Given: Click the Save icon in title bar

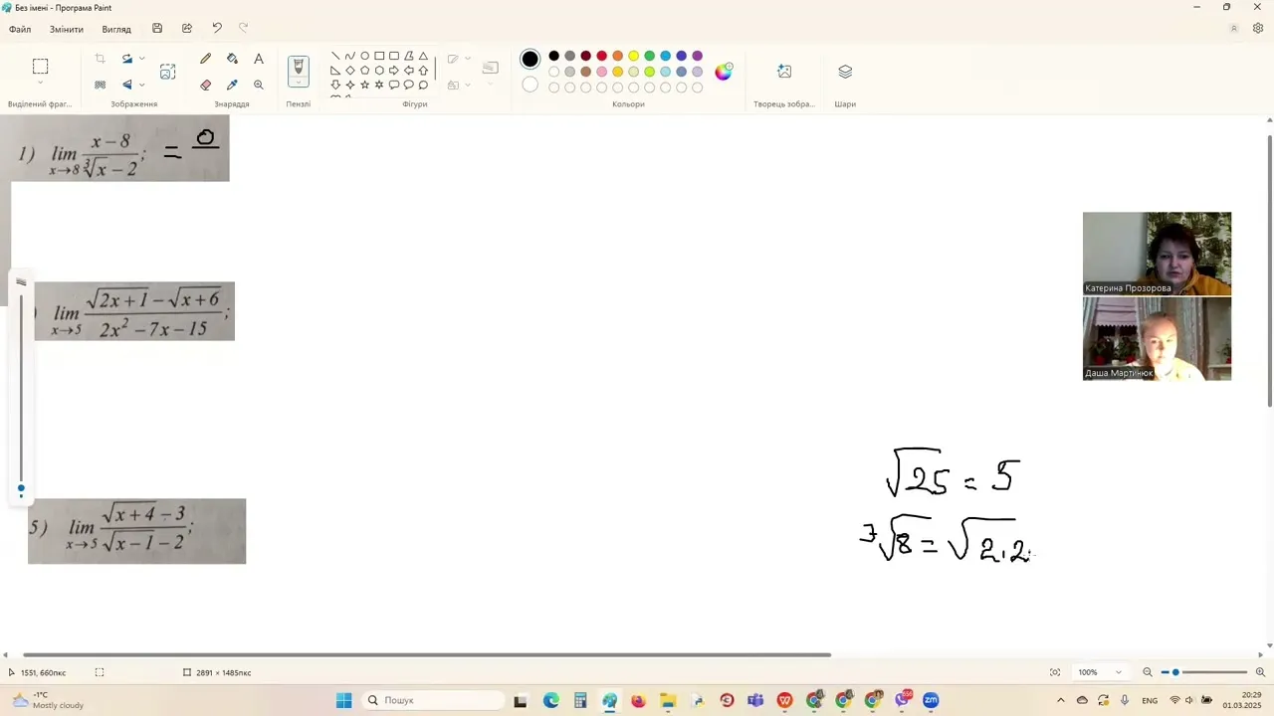Looking at the screenshot, I should point(157,29).
